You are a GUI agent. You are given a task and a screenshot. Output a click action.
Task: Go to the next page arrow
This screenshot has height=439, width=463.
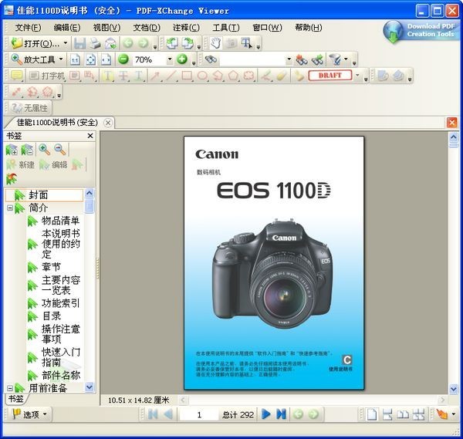(266, 414)
